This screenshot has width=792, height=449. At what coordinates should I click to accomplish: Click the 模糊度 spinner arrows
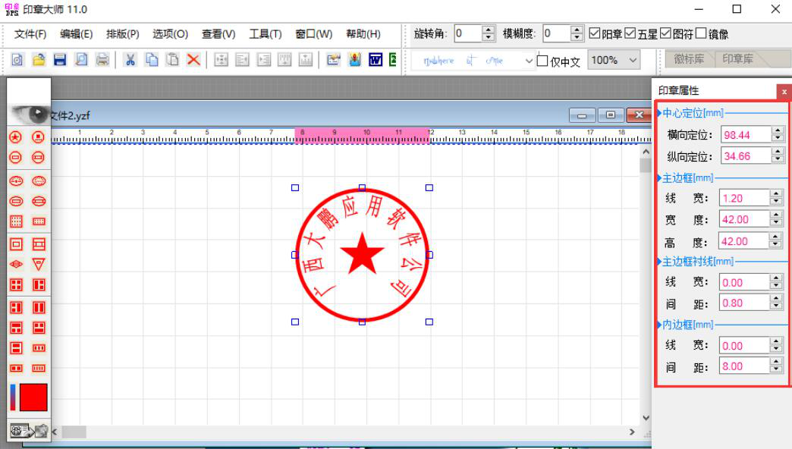click(577, 33)
